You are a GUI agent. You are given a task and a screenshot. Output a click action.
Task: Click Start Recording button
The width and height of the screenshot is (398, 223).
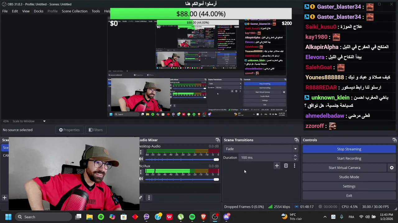pos(349,158)
